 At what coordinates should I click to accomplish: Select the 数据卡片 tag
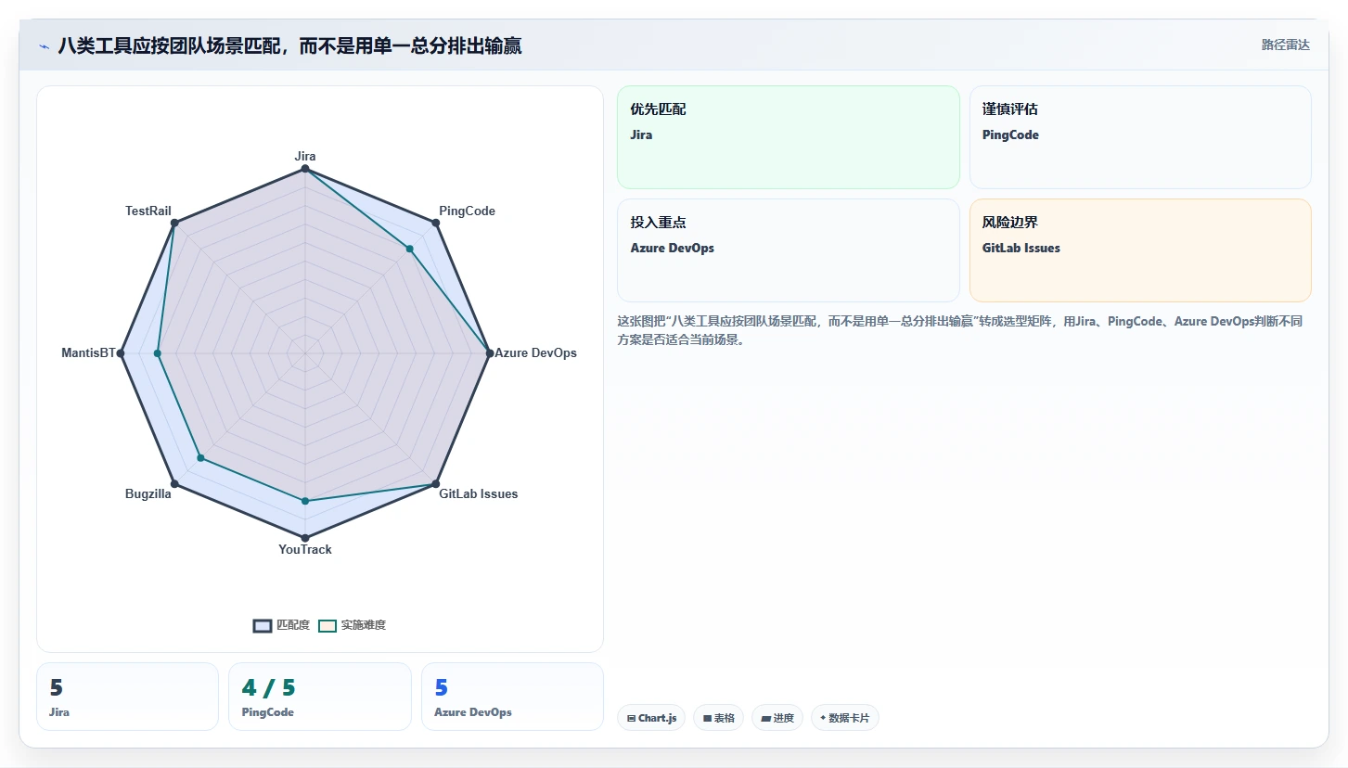tap(844, 718)
